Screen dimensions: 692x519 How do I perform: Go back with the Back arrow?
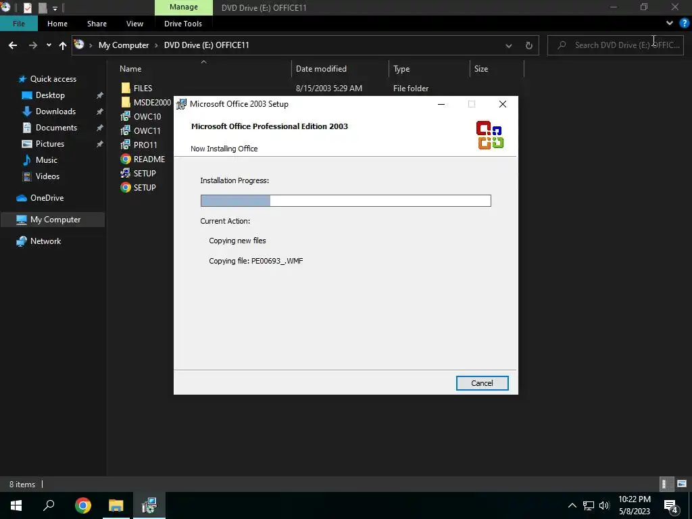(13, 45)
